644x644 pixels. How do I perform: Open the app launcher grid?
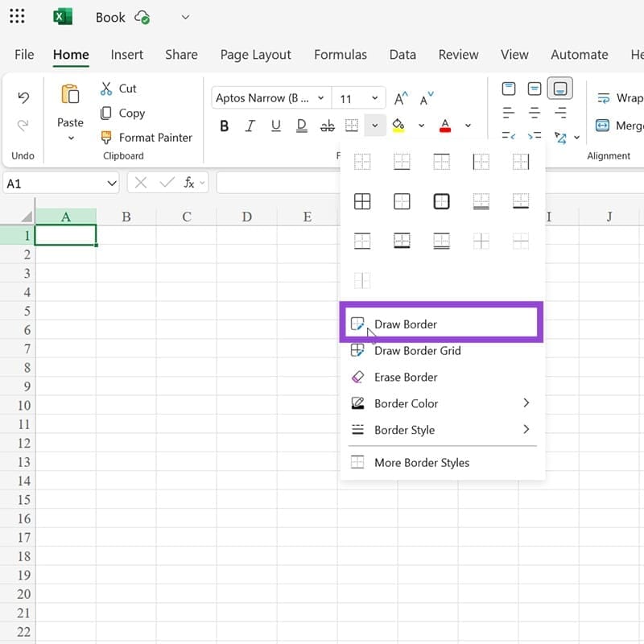17,16
